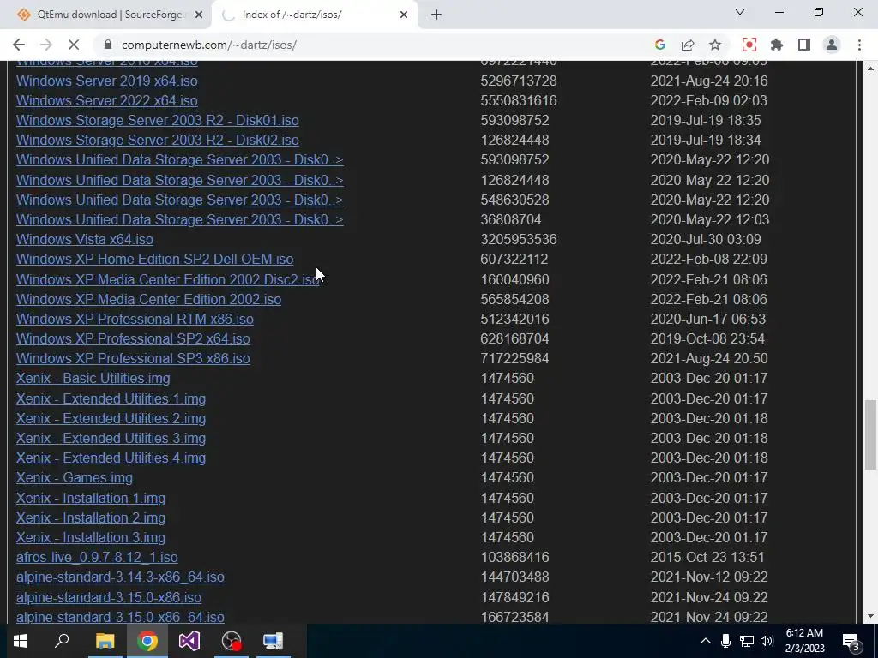Click the scrollbar down arrow
878x658 pixels.
coord(870,617)
